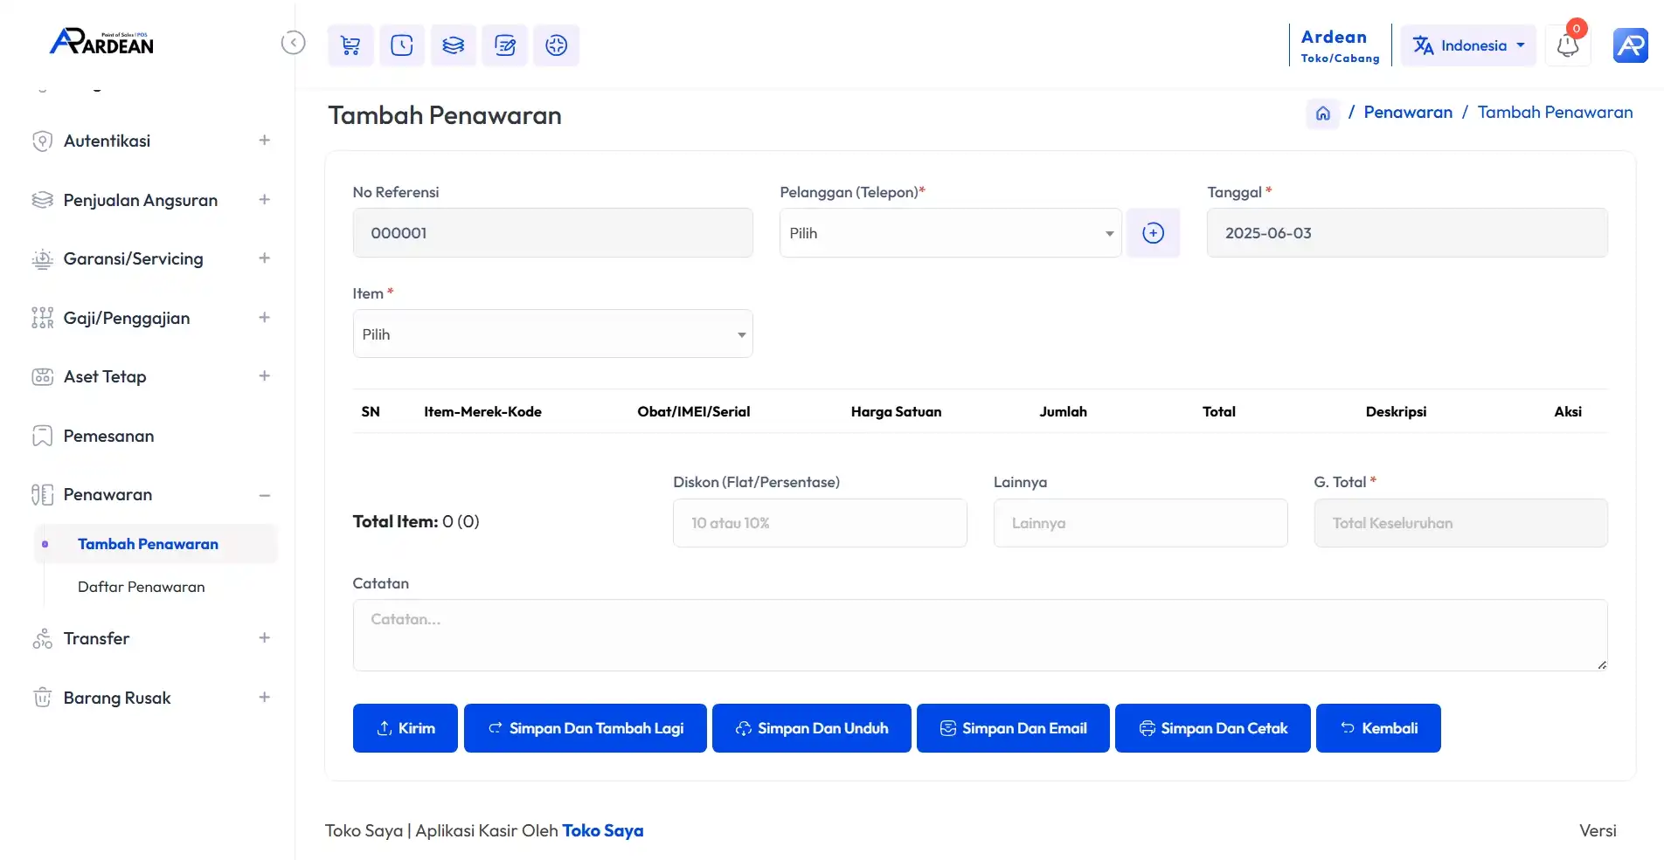This screenshot has height=860, width=1664.
Task: Click the shopping cart icon in top toolbar
Action: pos(350,45)
